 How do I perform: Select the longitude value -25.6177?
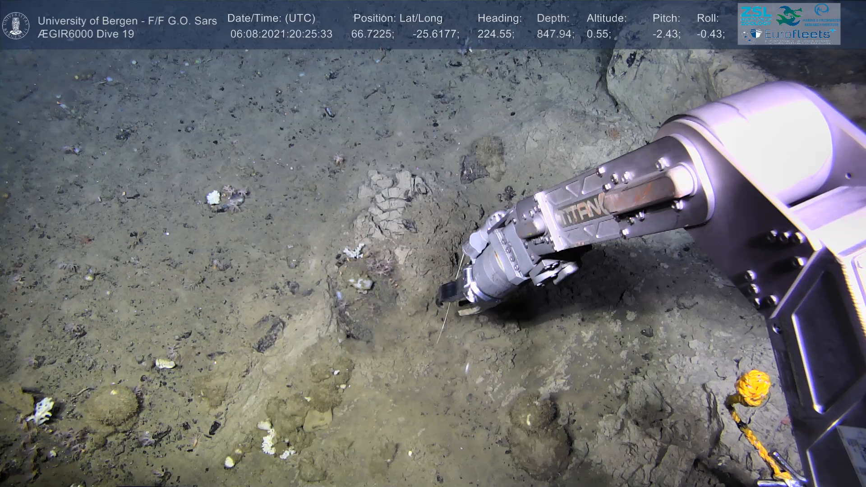pos(435,34)
